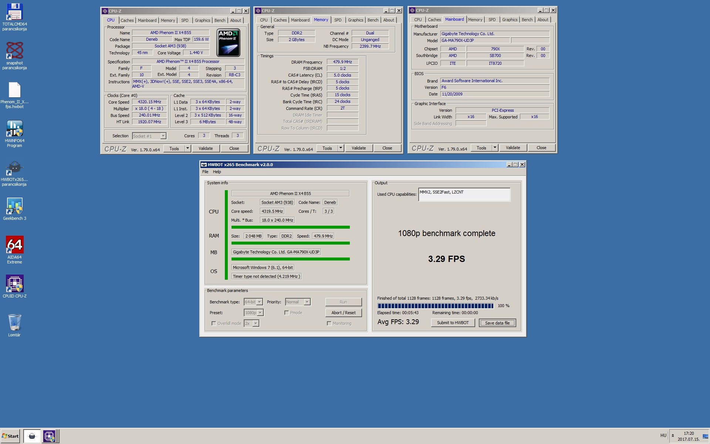This screenshot has width=710, height=444.
Task: Open CPUID CPU-Z desktop icon
Action: pyautogui.click(x=14, y=286)
